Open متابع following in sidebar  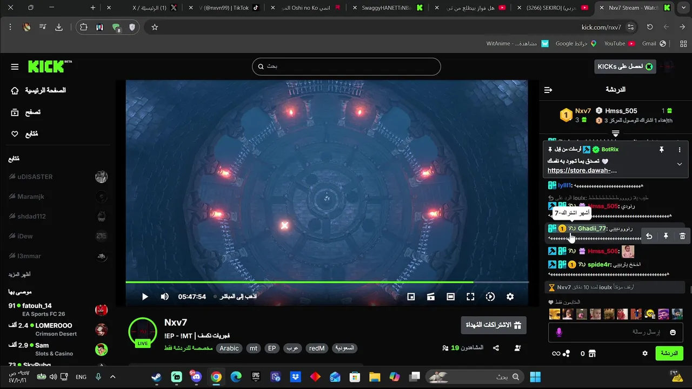pyautogui.click(x=24, y=134)
